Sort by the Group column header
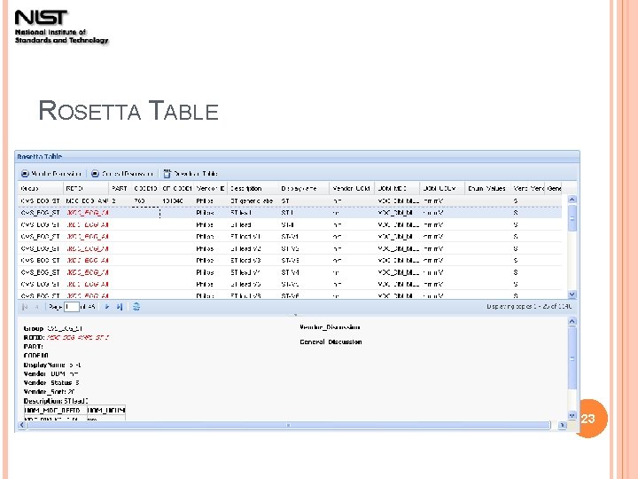638x479 pixels. click(x=41, y=189)
